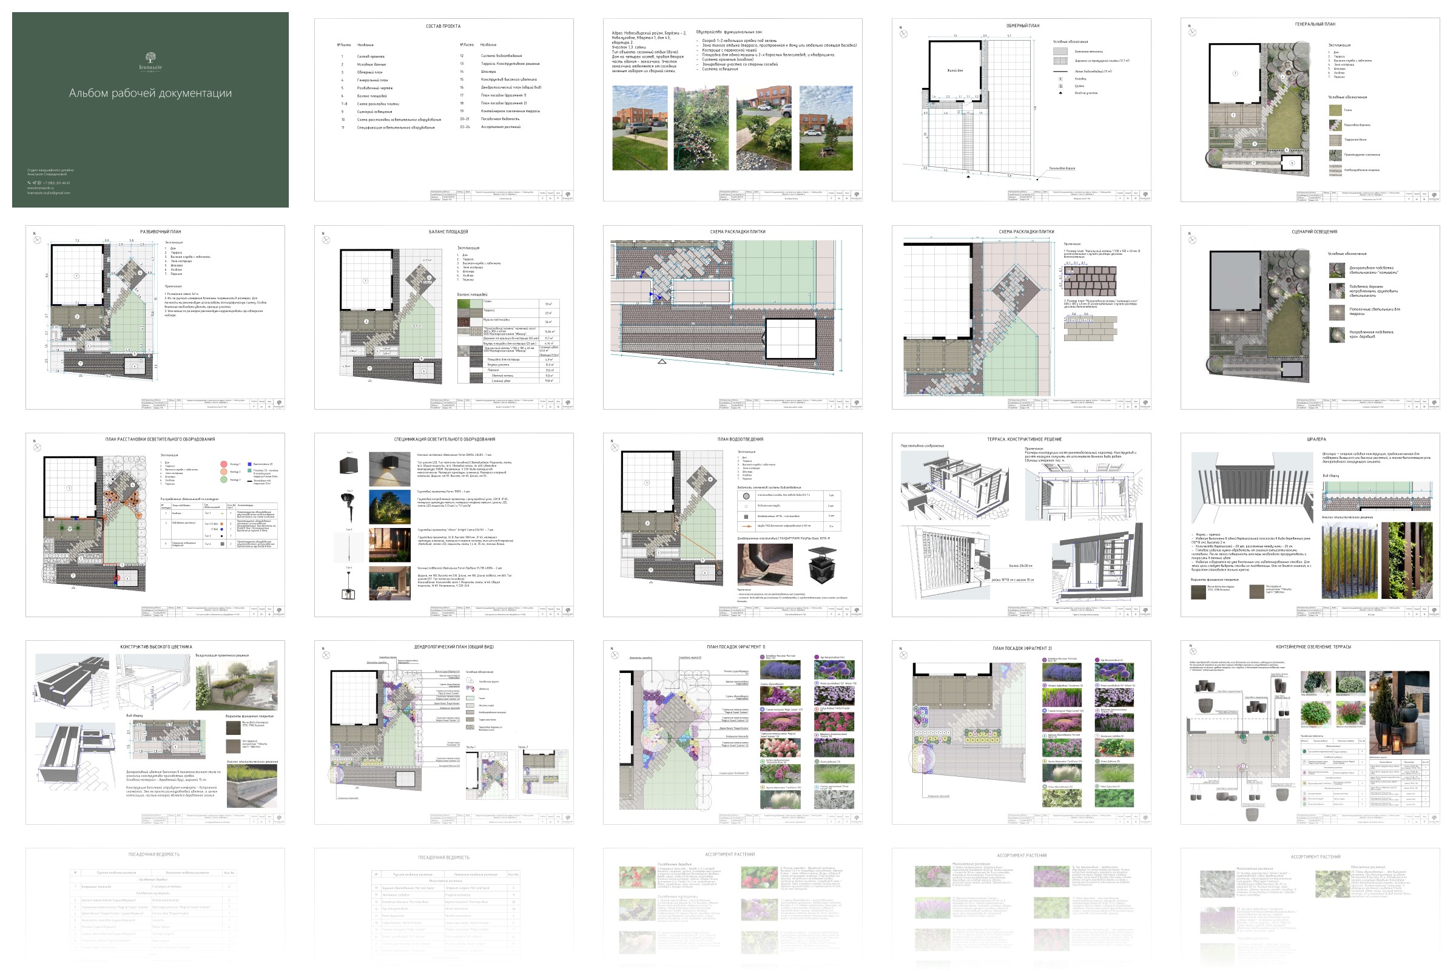Click black wall lamp icon in lighting specification
This screenshot has width=1456, height=971.
(x=348, y=466)
